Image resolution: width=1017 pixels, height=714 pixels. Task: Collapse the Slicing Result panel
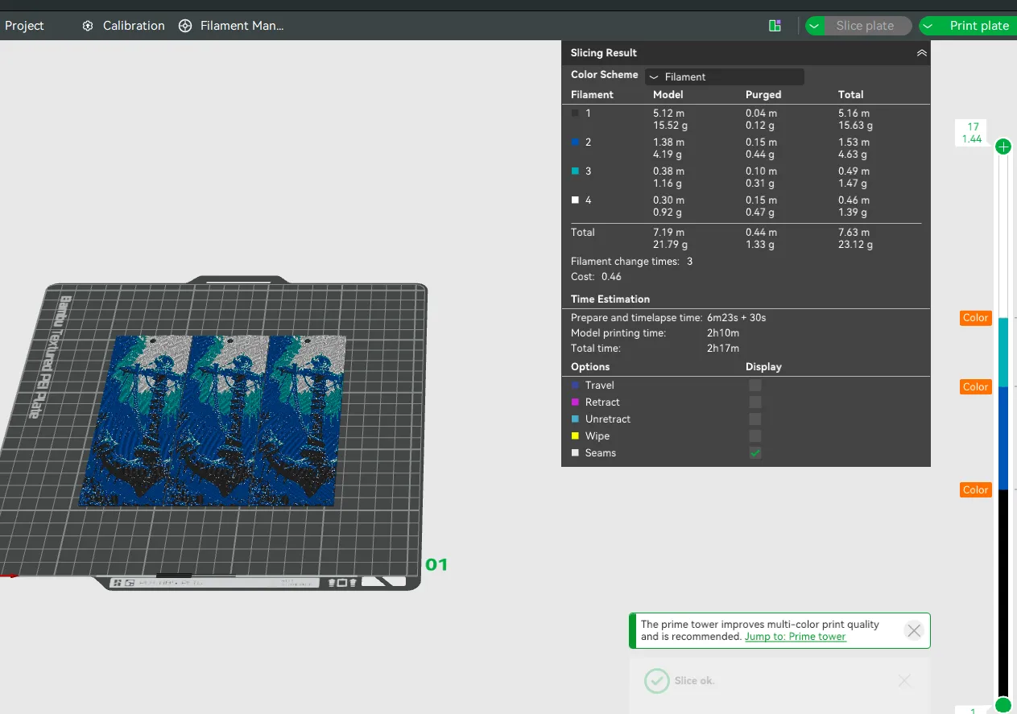922,53
